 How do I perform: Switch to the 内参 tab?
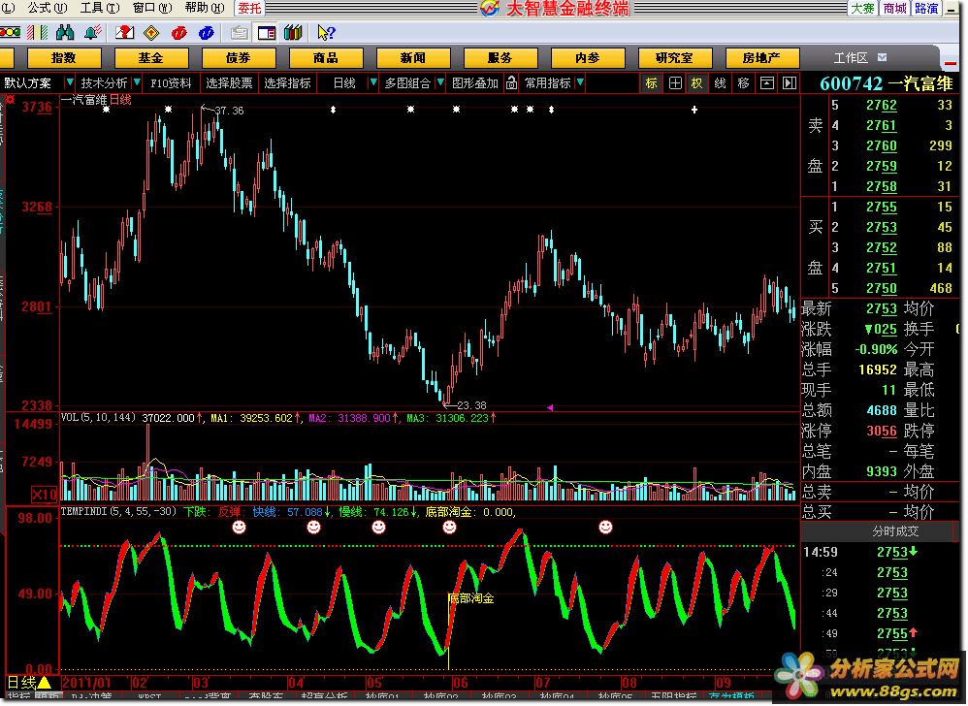click(x=588, y=58)
